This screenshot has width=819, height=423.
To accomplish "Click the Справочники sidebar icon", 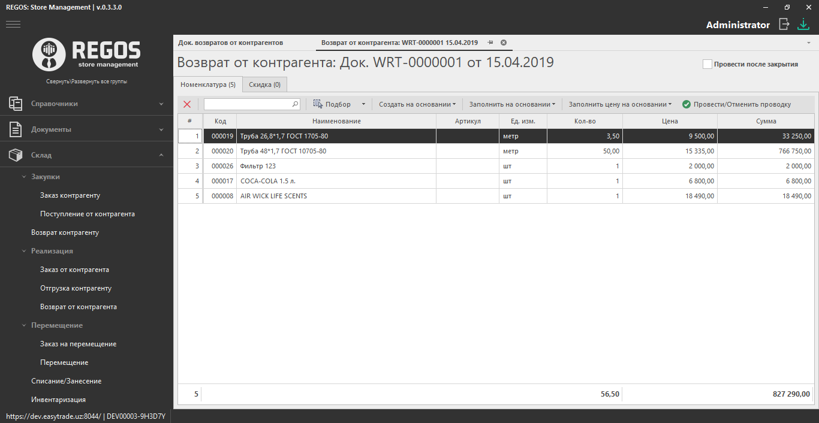I will 16,104.
